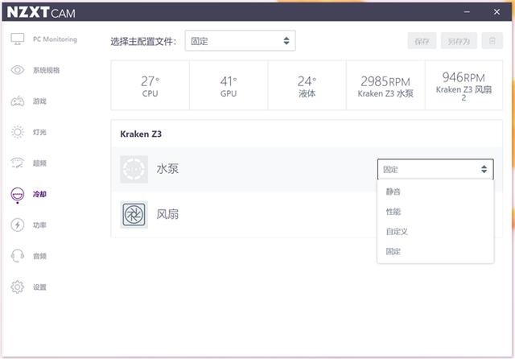Open PC Monitoring via the monitor icon
515x359 pixels.
18,39
